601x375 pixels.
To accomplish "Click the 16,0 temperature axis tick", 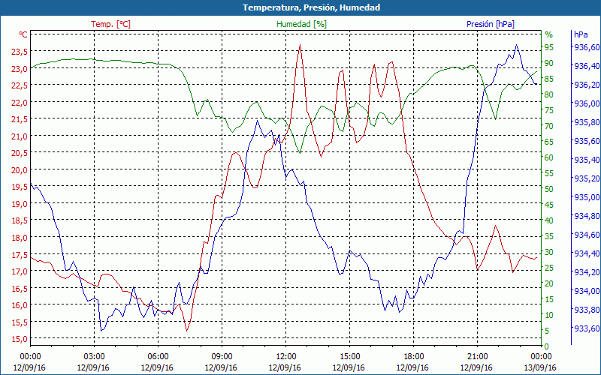I will (20, 305).
